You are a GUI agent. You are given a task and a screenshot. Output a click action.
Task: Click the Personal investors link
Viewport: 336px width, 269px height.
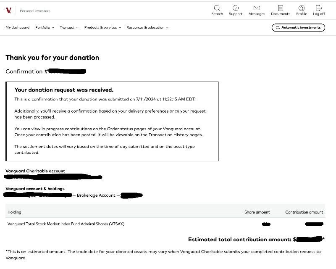pos(35,11)
